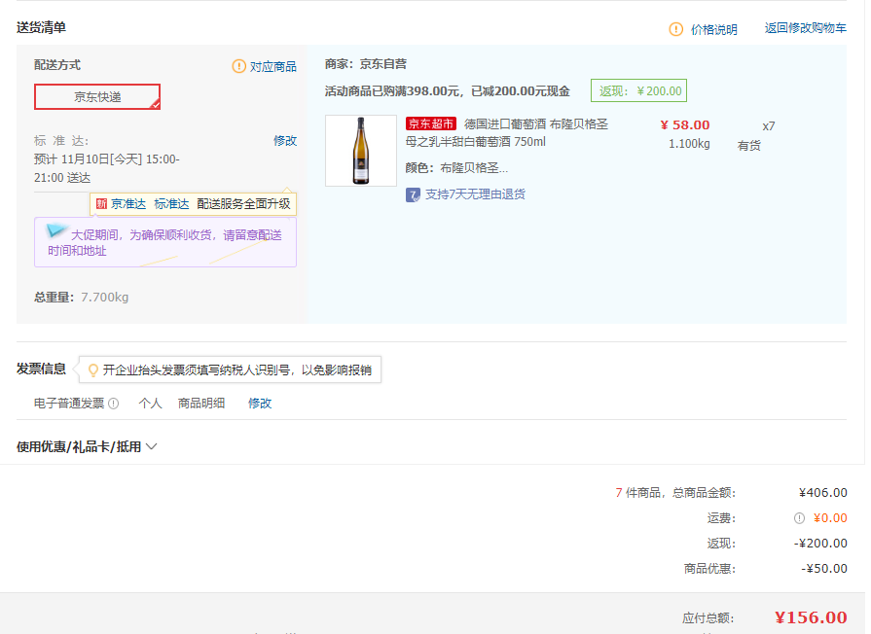This screenshot has height=634, width=871.
Task: Click the 预计 11月10日[今天] delivery time text
Action: tap(107, 168)
